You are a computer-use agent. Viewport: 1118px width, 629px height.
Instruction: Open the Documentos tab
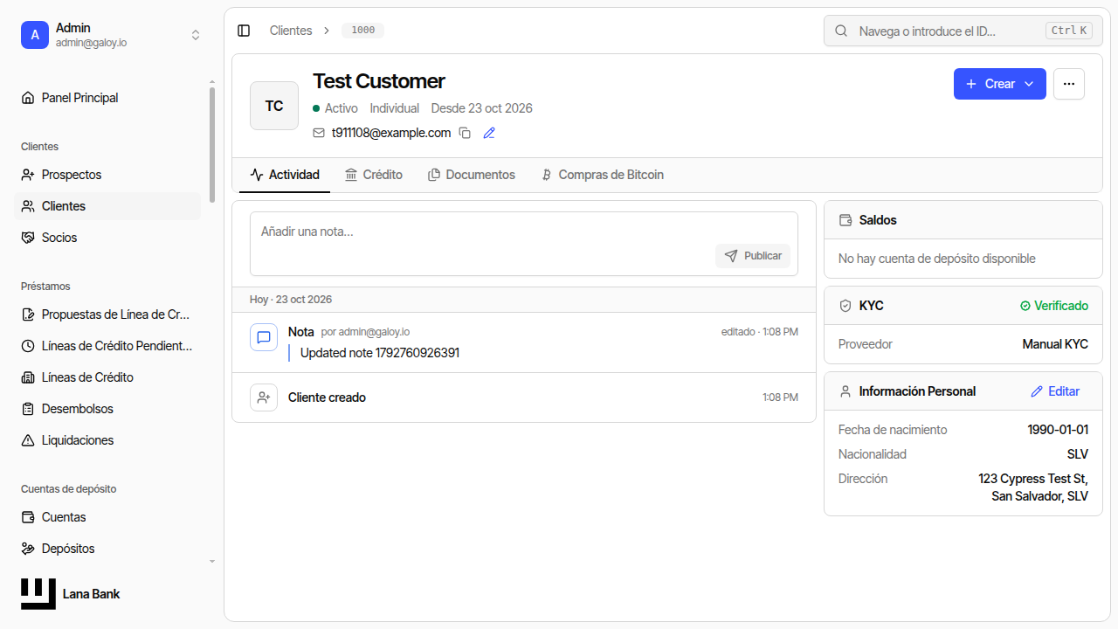472,175
